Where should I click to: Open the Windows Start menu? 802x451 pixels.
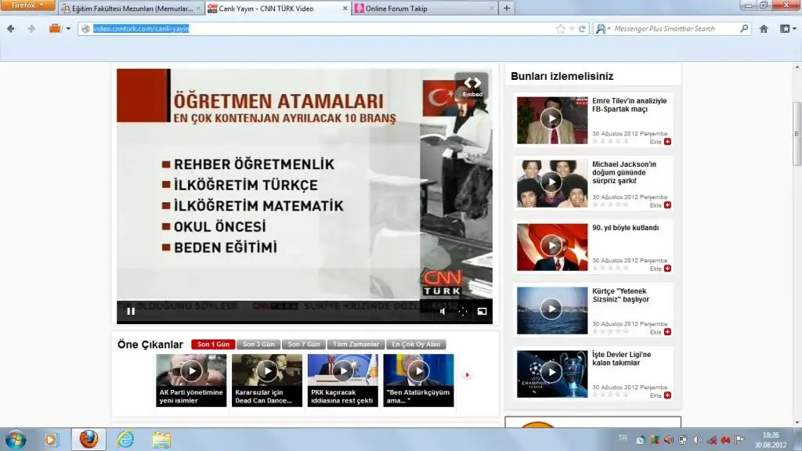click(16, 440)
